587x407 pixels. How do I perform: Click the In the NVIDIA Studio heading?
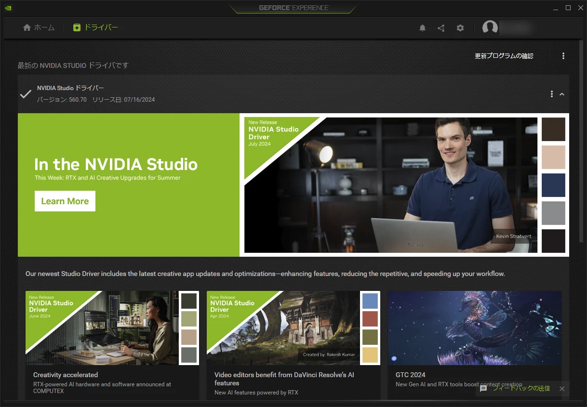[x=116, y=164]
